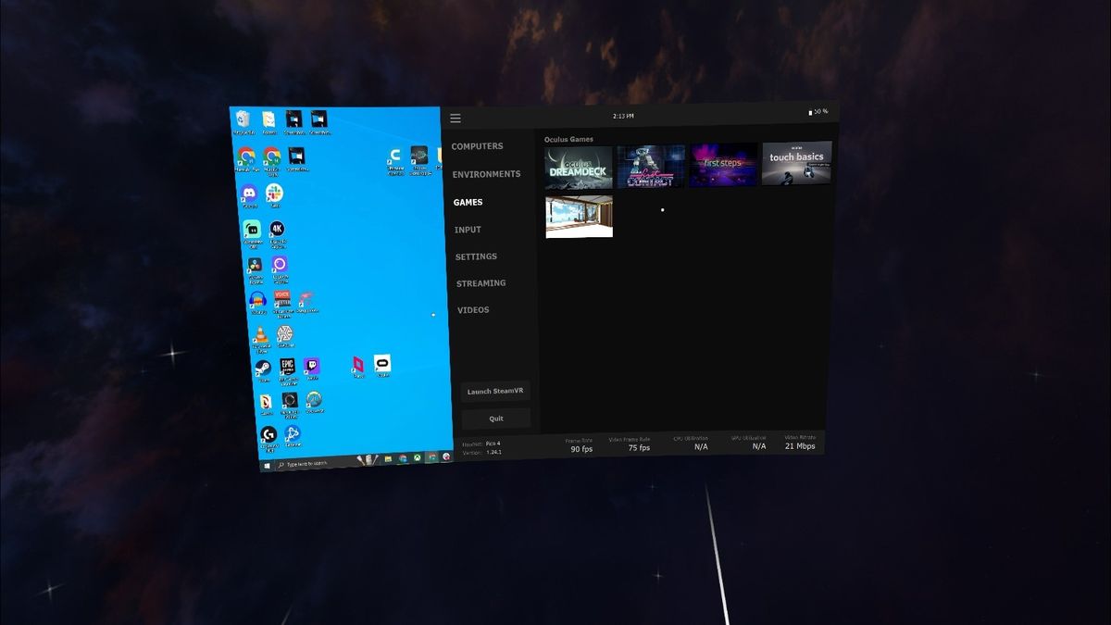Open Voicemeeter from the desktop
Viewport: 1111px width, 625px height.
pos(281,296)
